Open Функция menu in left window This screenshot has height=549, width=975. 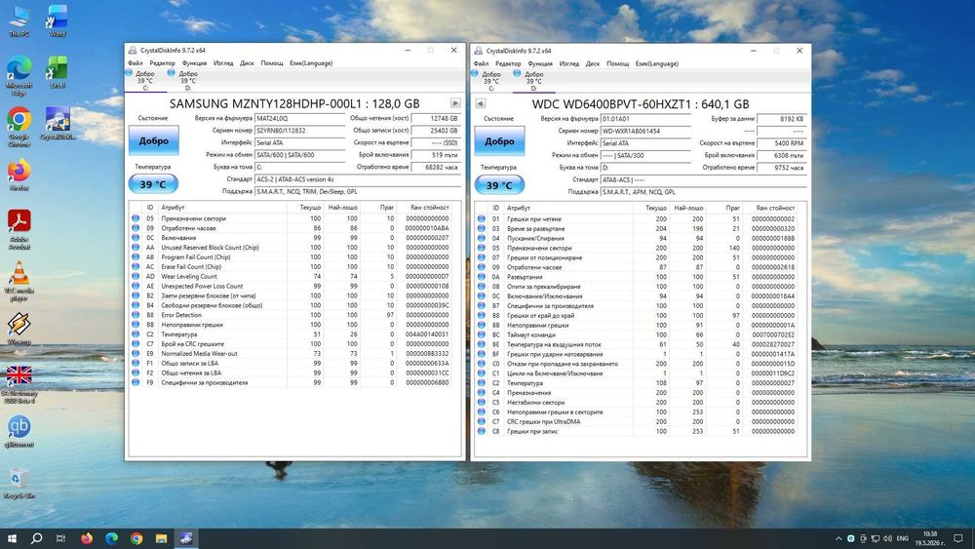pyautogui.click(x=194, y=62)
